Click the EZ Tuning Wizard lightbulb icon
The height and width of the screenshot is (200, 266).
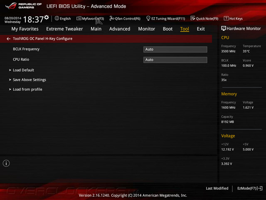148,18
